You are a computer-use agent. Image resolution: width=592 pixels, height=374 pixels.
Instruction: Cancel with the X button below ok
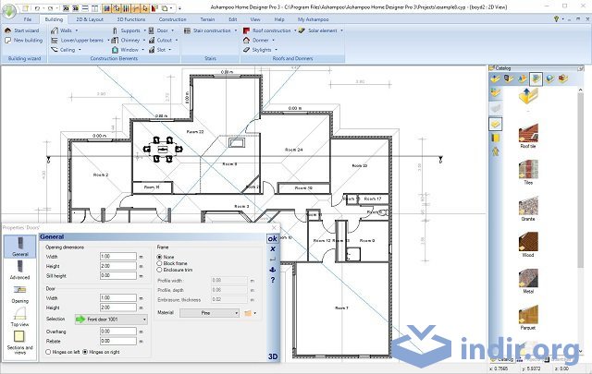pyautogui.click(x=273, y=248)
